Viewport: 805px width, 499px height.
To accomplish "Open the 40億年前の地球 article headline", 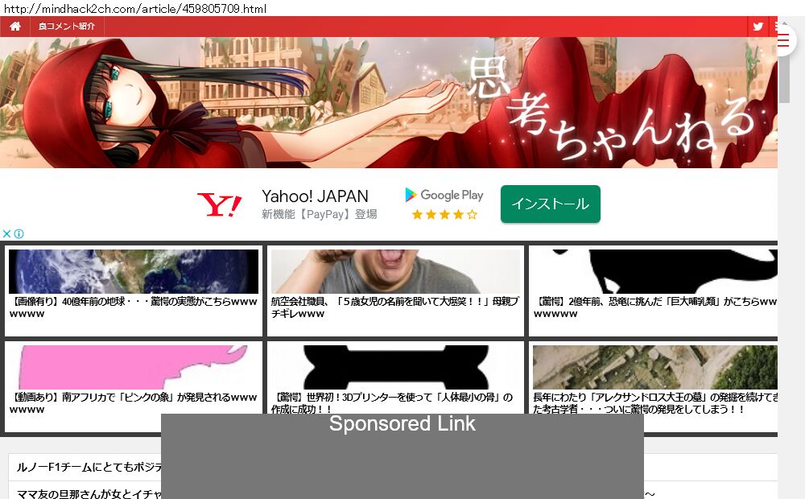I will [133, 307].
